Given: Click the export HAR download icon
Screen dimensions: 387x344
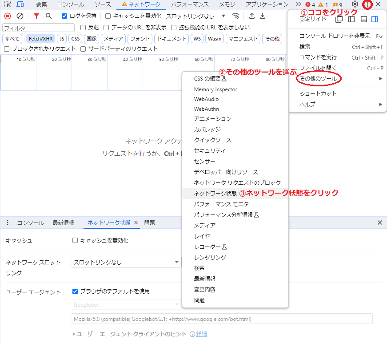Looking at the screenshot, I should coord(263,16).
